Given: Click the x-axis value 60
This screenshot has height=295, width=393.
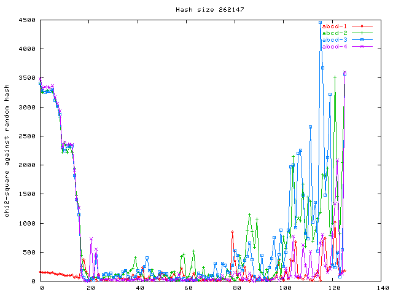Looking at the screenshot, I should tap(189, 288).
